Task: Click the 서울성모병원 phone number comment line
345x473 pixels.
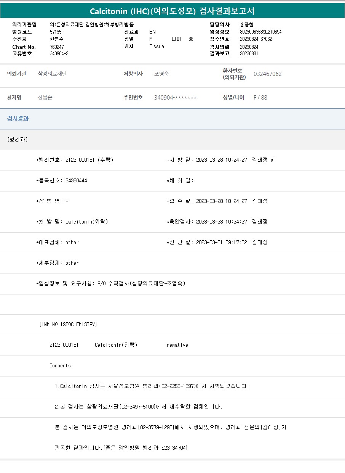Action: point(152,386)
